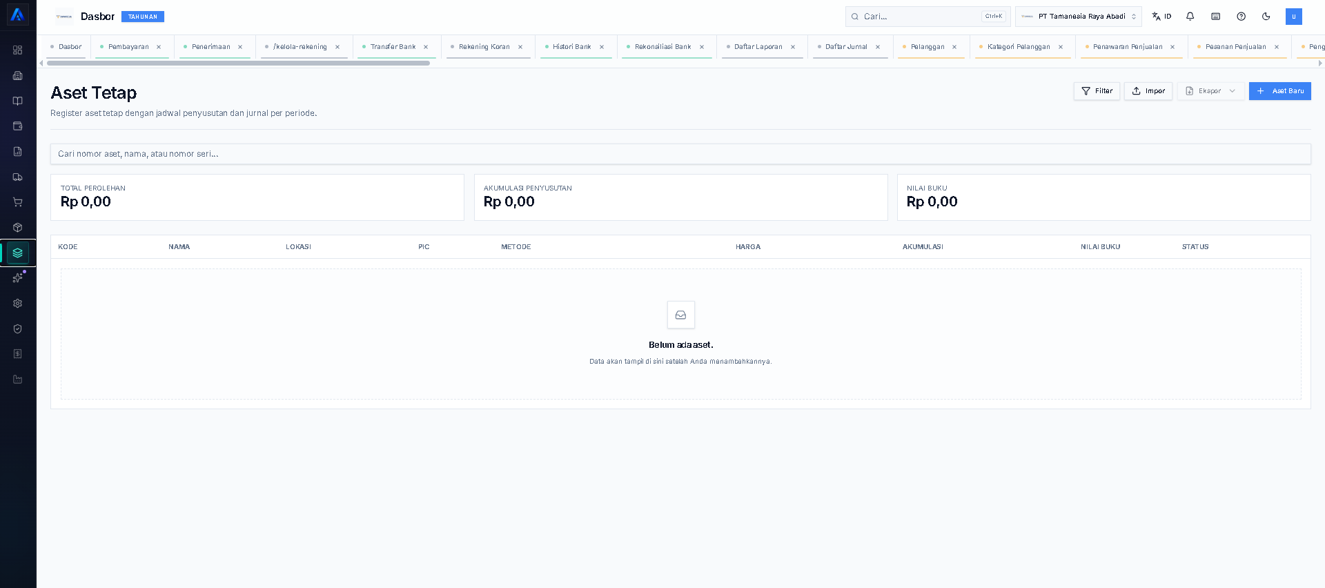Screen dimensions: 1325x588
Task: Click the asset search field
Action: point(680,154)
